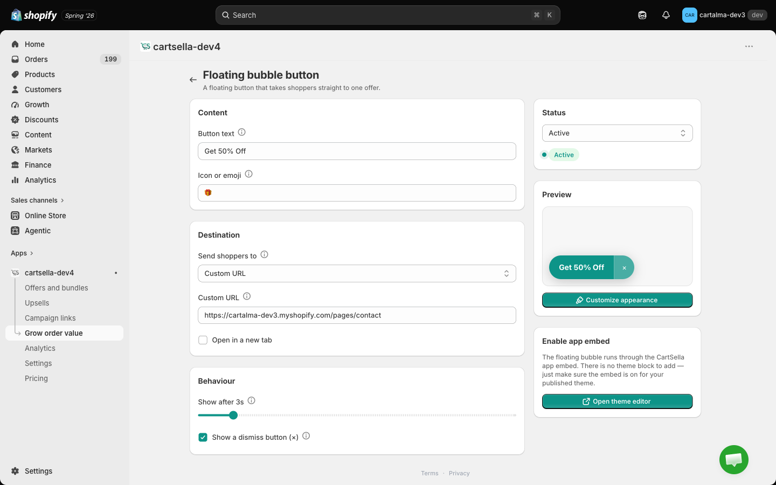The height and width of the screenshot is (485, 776).
Task: Open the app's Settings subpage
Action: point(38,363)
